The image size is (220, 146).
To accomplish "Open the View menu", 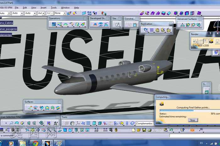I will pyautogui.click(x=34, y=8).
